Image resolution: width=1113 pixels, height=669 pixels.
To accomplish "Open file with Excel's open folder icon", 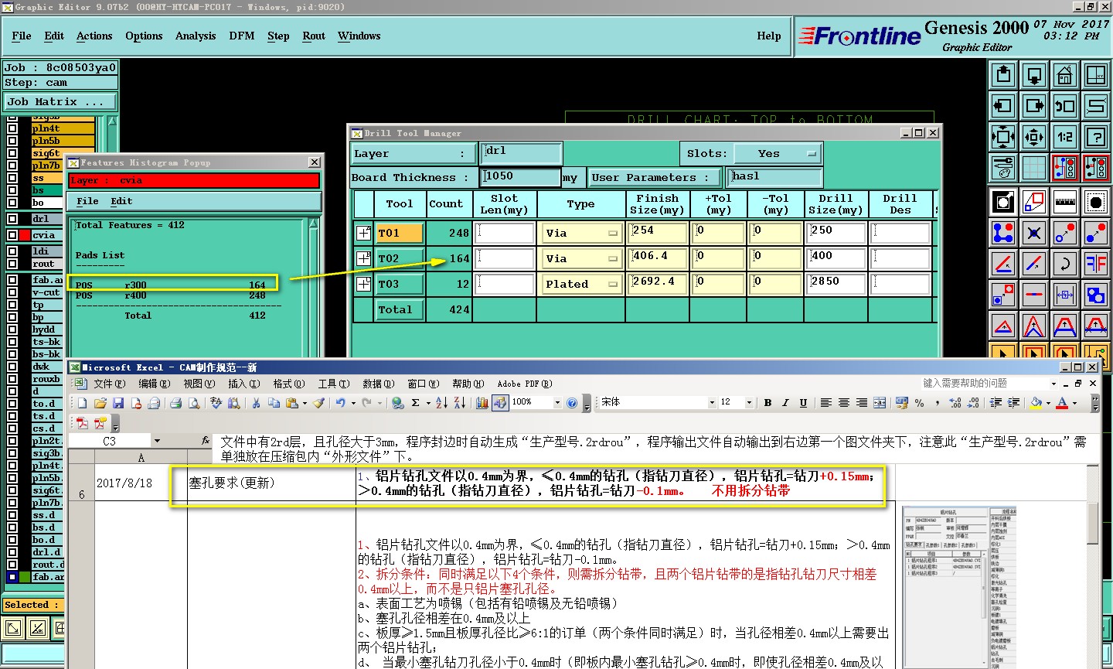I will click(x=100, y=403).
